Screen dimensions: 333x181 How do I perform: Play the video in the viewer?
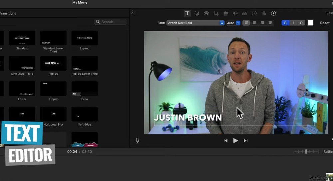click(235, 140)
